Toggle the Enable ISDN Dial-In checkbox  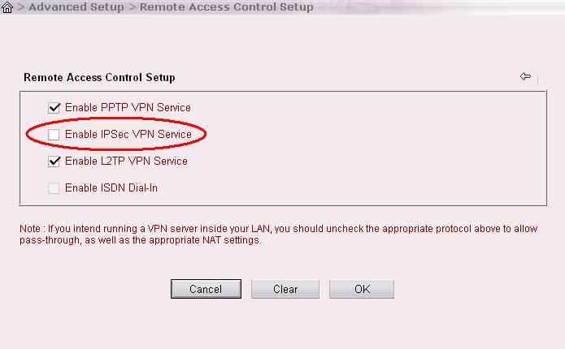54,188
